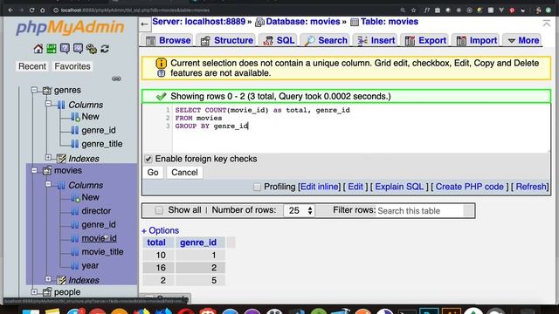559x314 pixels.
Task: Open the More tab dropdown
Action: (x=522, y=41)
